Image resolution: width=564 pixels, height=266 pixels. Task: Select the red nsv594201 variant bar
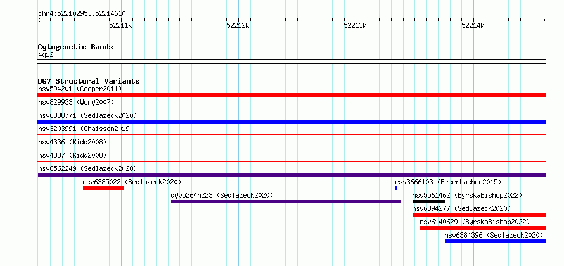click(x=292, y=95)
